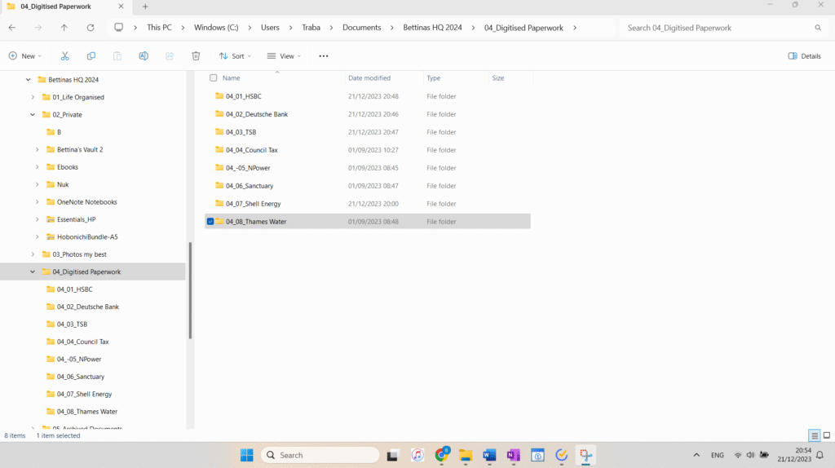Open the View dropdown

[284, 56]
